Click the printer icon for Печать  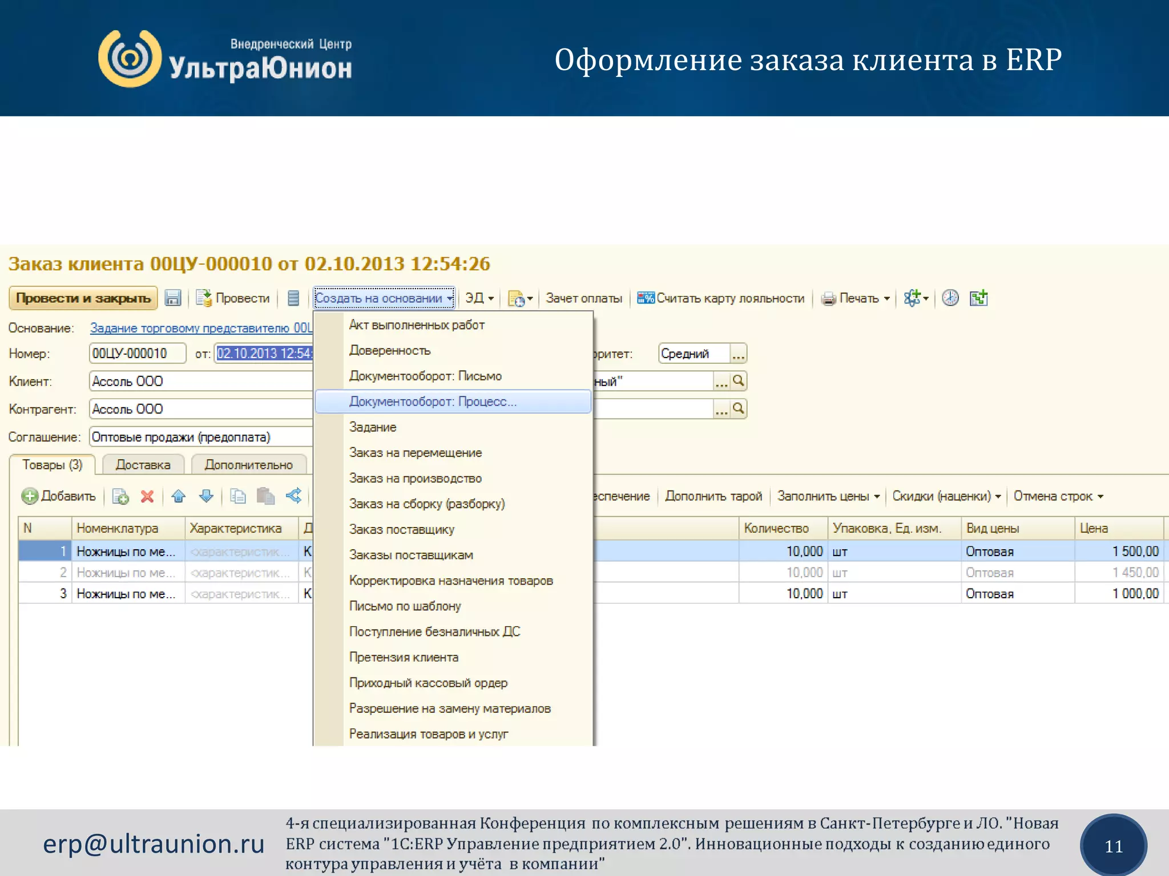coord(828,298)
